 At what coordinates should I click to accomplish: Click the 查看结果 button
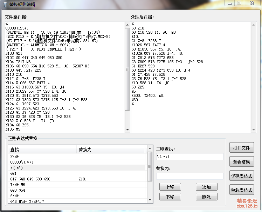(x=241, y=161)
